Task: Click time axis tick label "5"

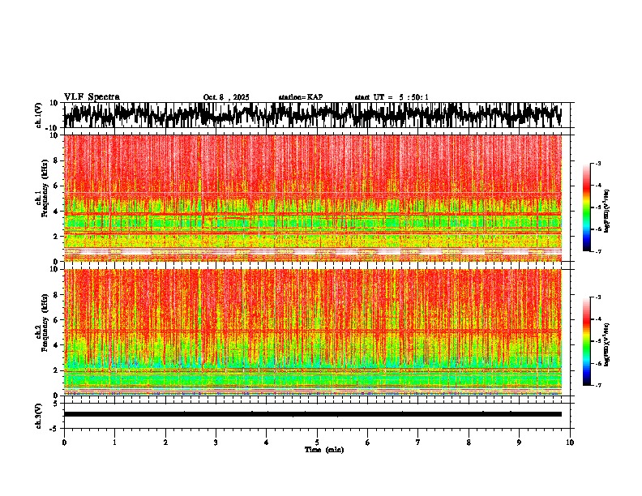Action: (x=317, y=443)
